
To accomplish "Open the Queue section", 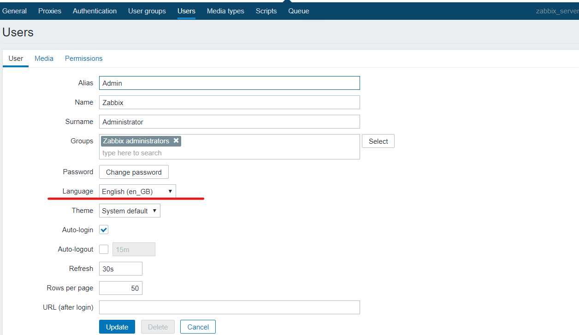I will (299, 11).
